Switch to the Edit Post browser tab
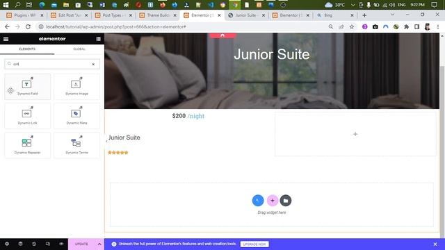 tap(70, 15)
